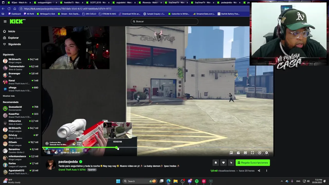Expand the STREAM & MAS bookmarks folder
Screen dimensions: 329x185
(x=107, y=14)
